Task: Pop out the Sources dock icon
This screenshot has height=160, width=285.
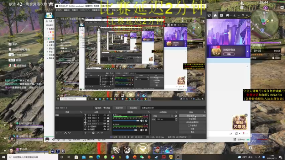Action: [110, 112]
